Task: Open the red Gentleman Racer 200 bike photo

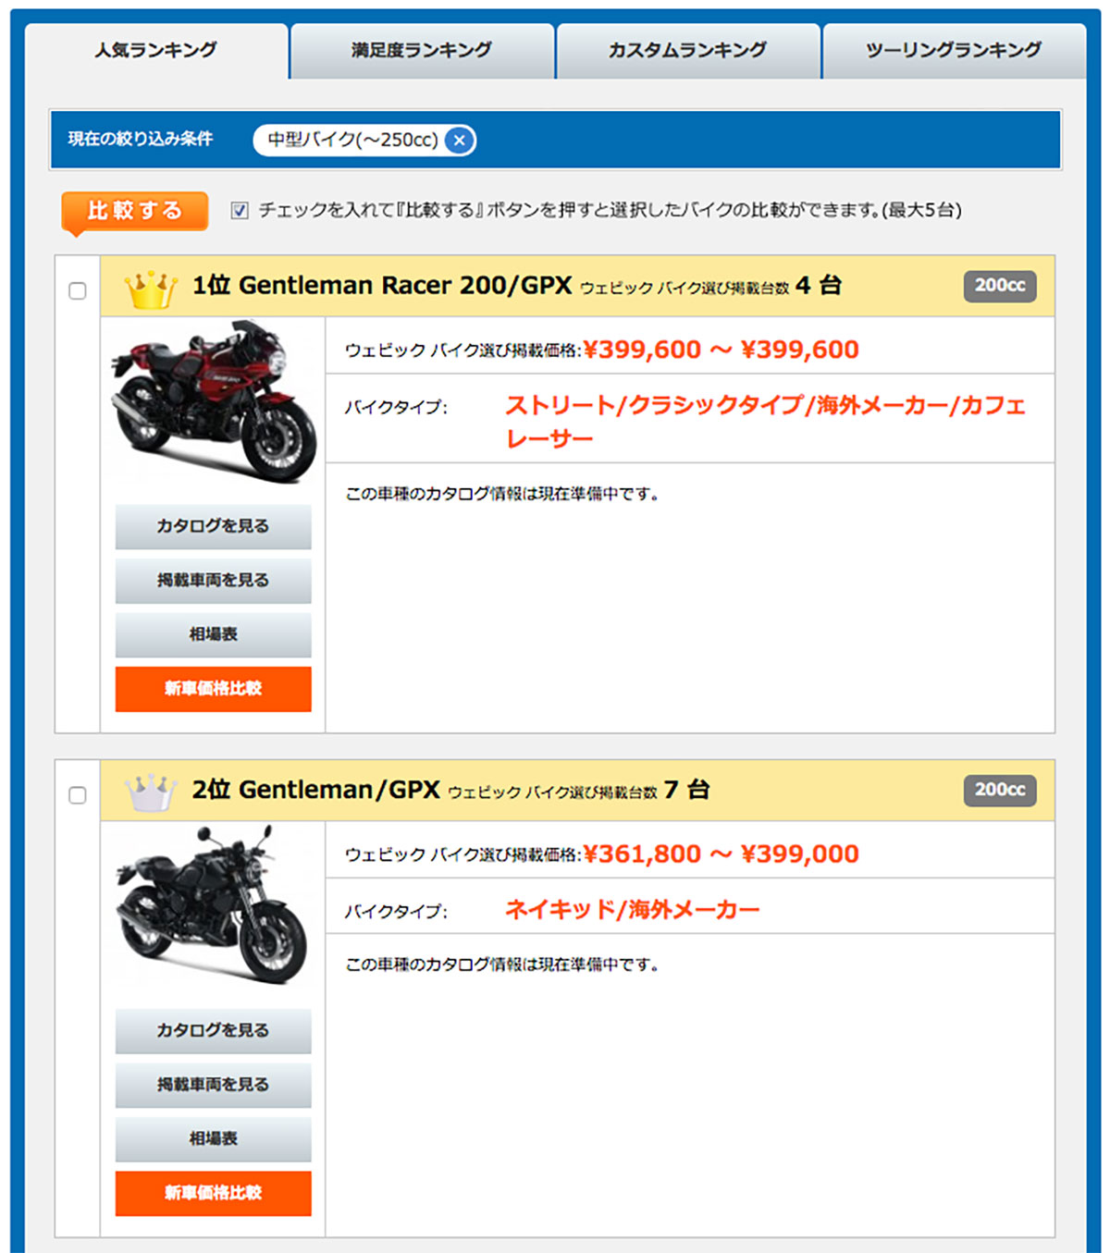Action: coord(213,402)
